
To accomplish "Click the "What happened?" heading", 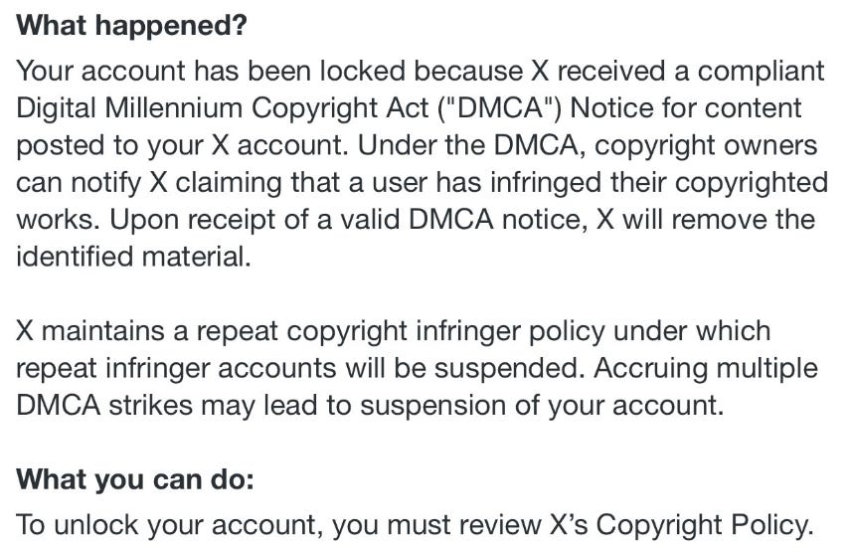I will [131, 26].
